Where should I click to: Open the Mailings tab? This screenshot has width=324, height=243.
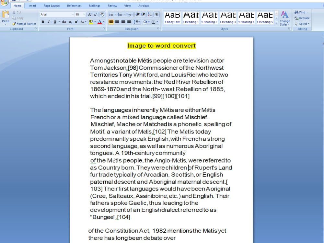coord(95,6)
